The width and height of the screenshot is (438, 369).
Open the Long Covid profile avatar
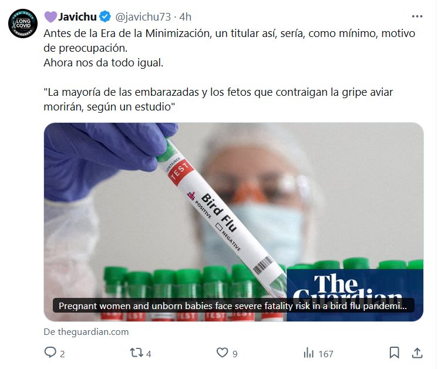pos(23,24)
